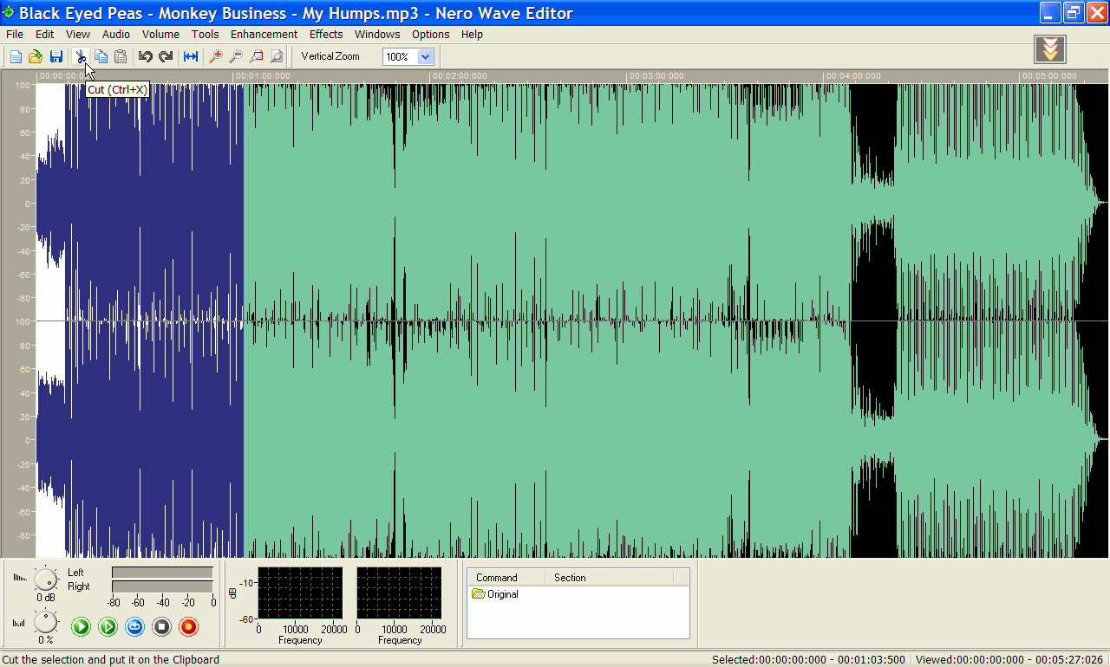Open the Enhancement menu
The image size is (1110, 667).
click(x=264, y=35)
